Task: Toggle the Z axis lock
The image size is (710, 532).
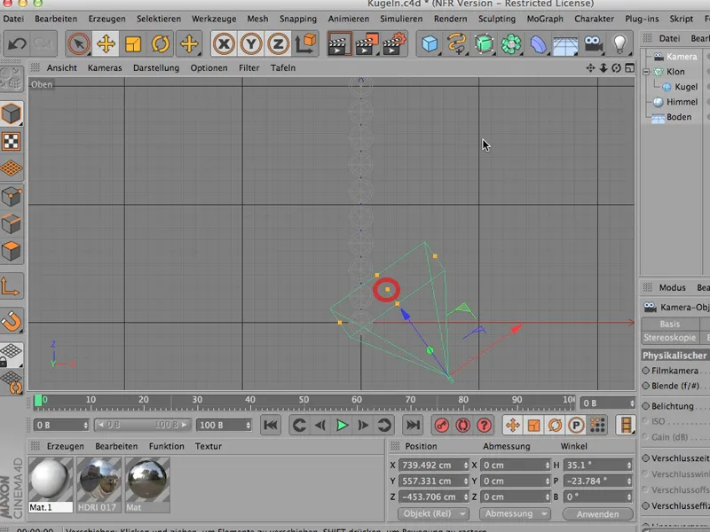Action: (x=278, y=43)
